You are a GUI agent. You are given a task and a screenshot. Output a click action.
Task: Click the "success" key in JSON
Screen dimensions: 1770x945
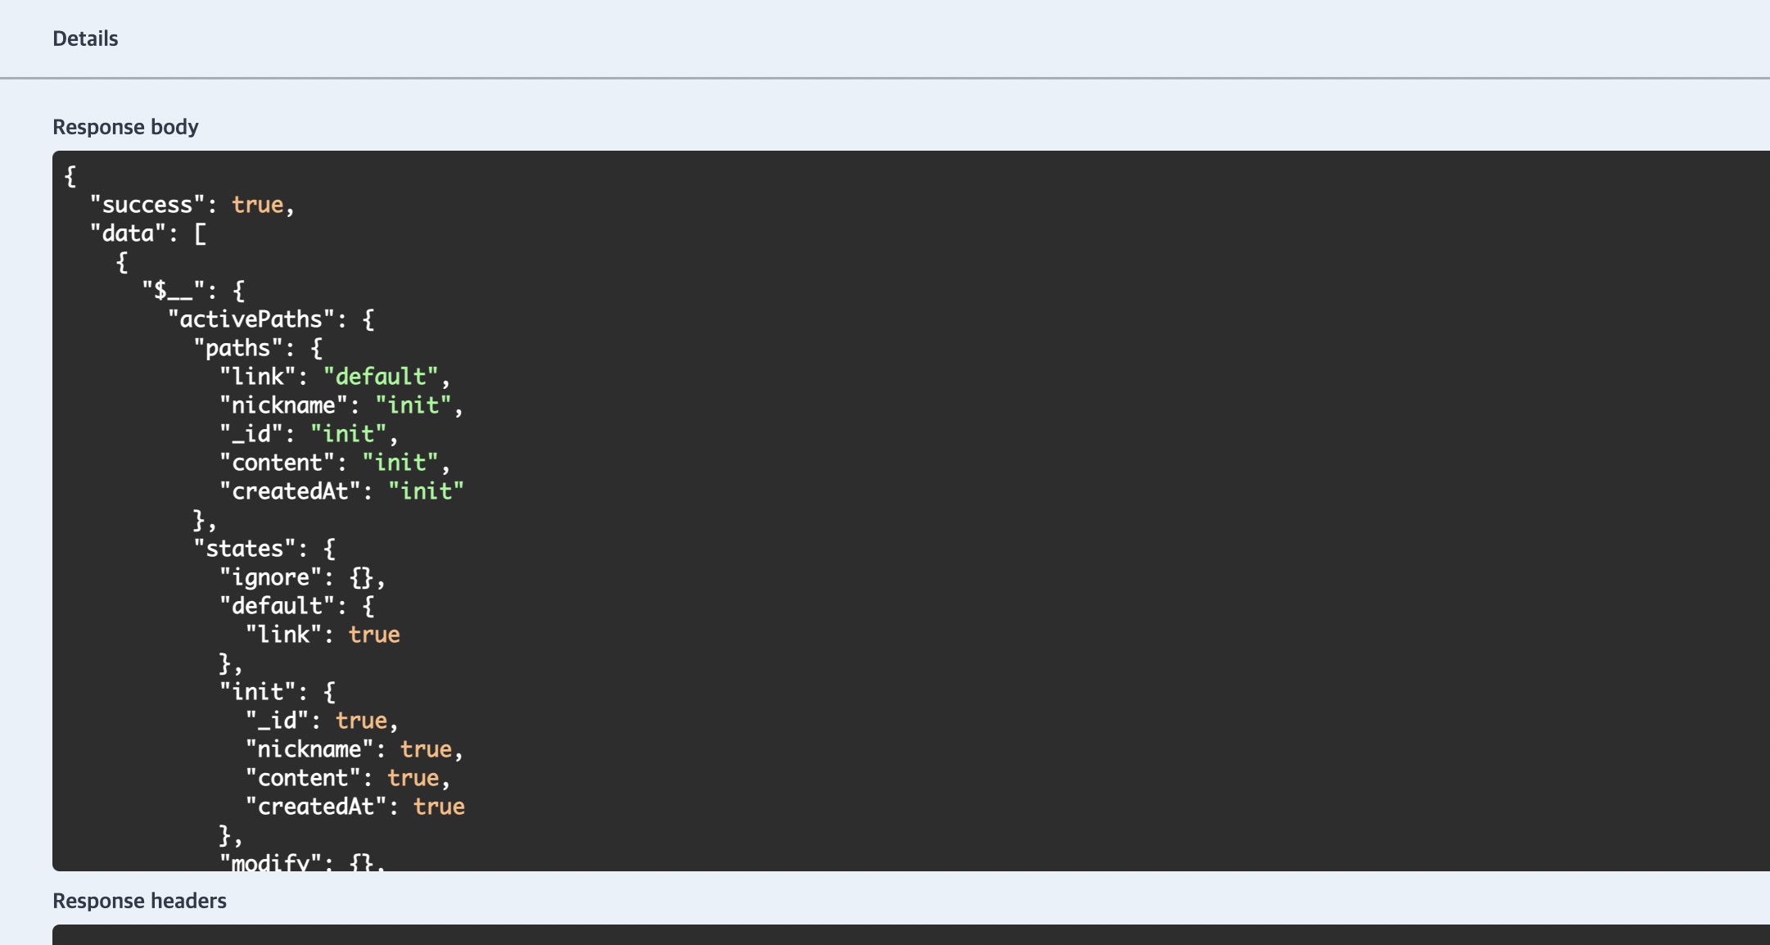(x=147, y=205)
